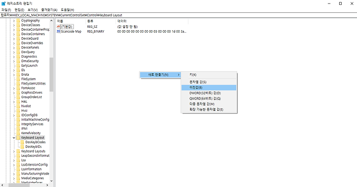The image size is (357, 187).
Task: Click the DosKeybIDs folder icon
Action: [22, 146]
